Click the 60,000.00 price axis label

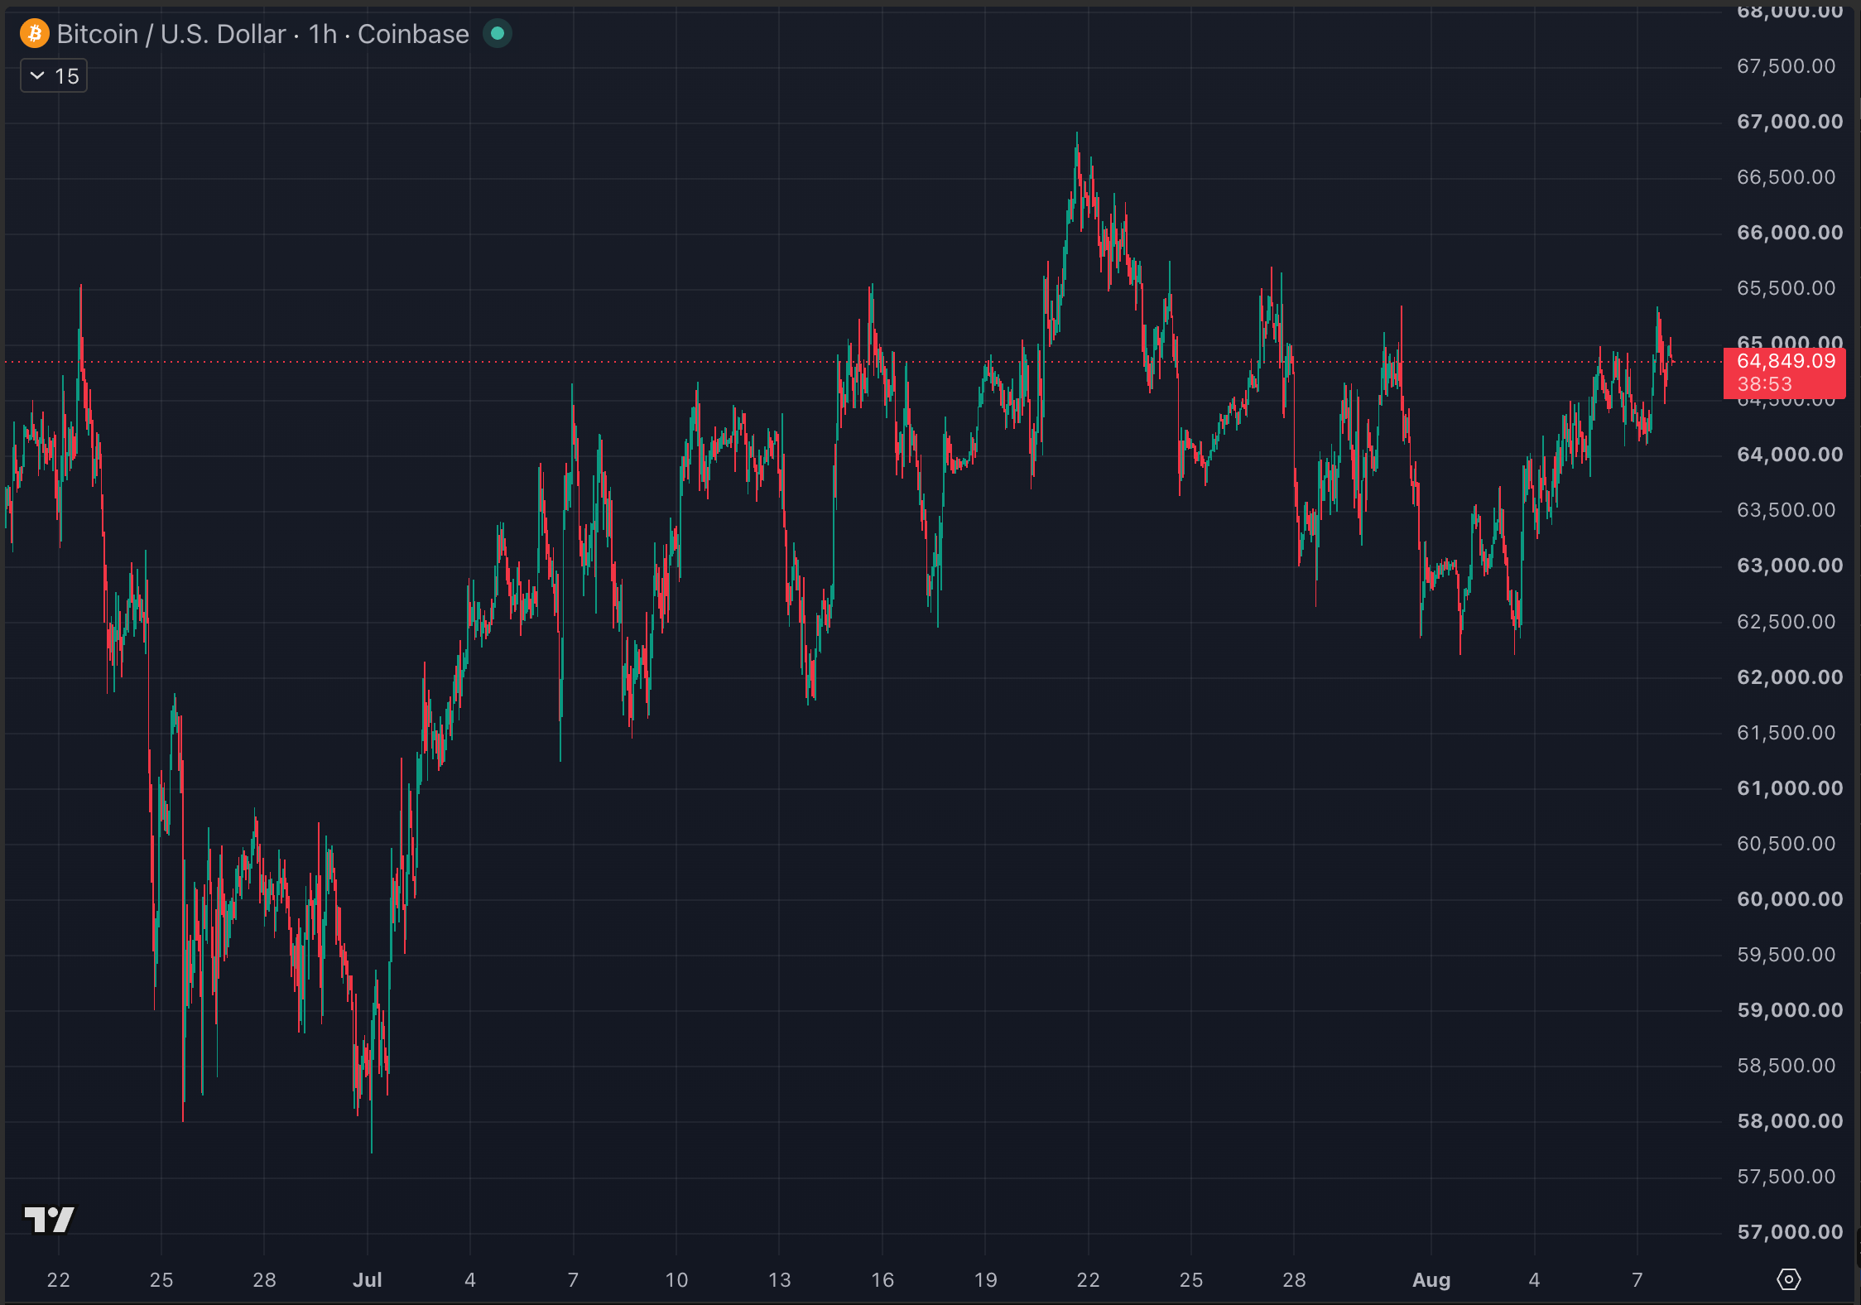(x=1790, y=899)
